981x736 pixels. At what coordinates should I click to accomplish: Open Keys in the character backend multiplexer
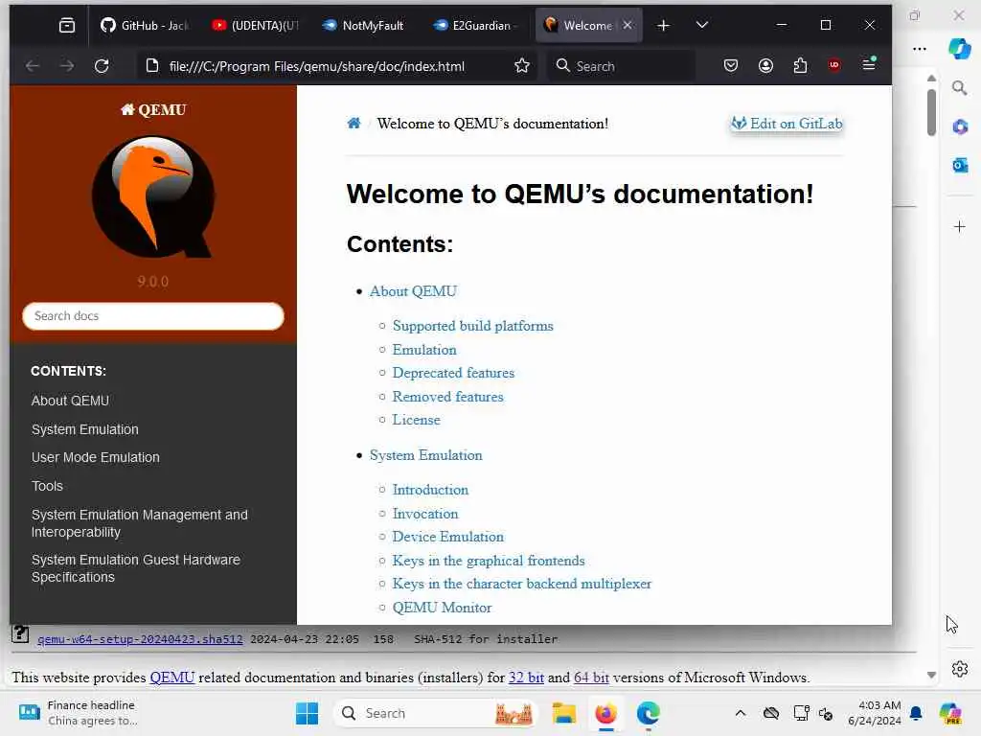pos(522,584)
